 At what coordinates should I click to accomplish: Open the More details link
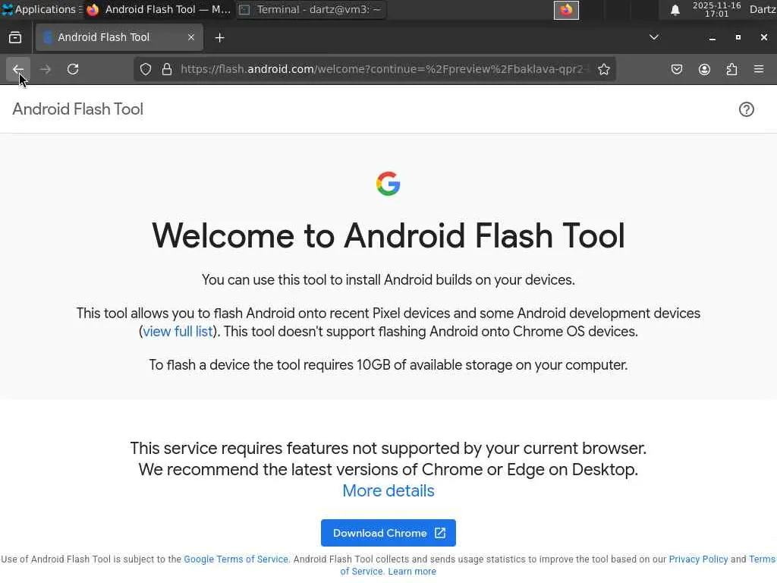(x=388, y=491)
